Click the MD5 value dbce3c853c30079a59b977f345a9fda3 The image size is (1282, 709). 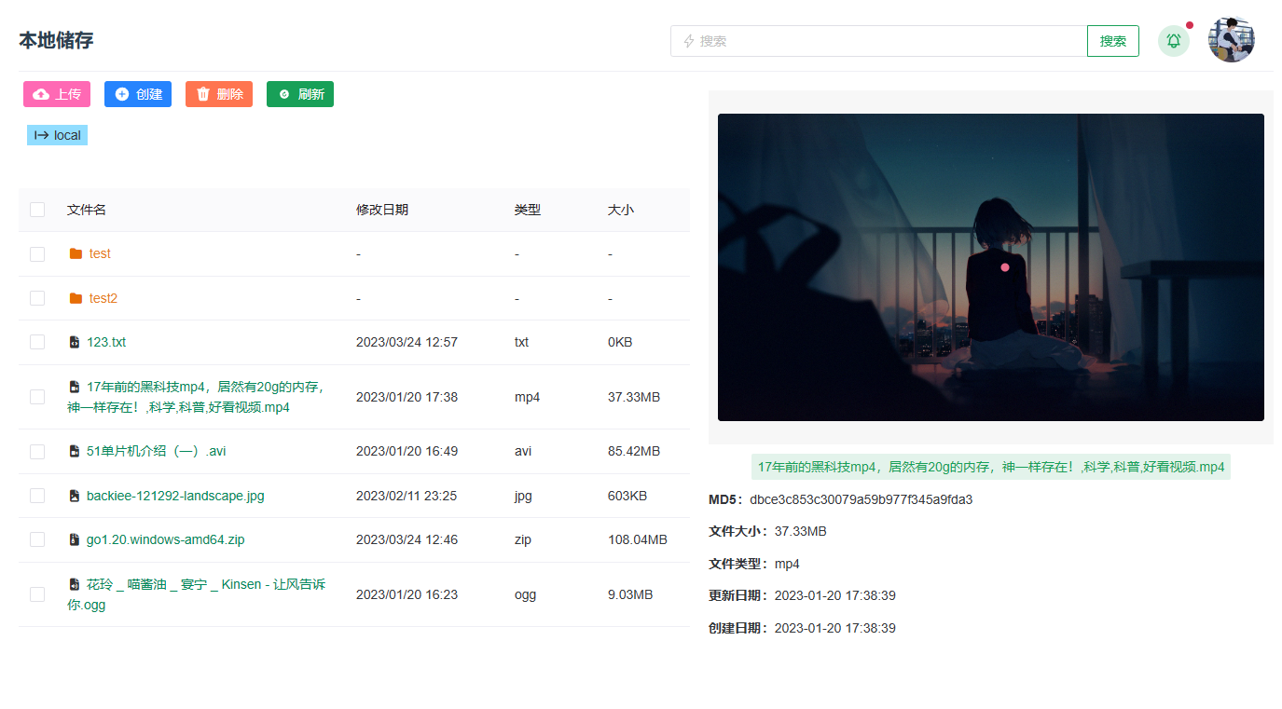click(x=861, y=499)
